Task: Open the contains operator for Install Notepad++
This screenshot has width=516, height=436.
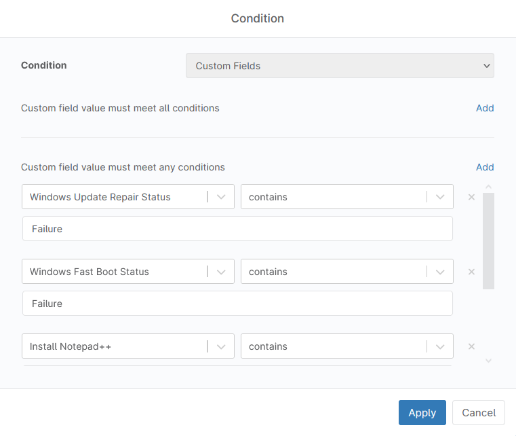Action: 440,346
